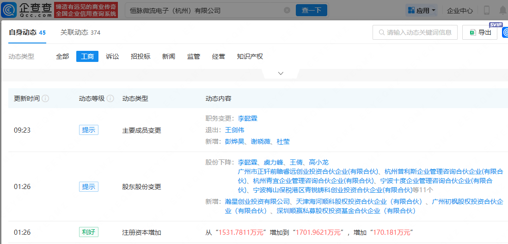Click the value 1531.7811万元

point(240,232)
